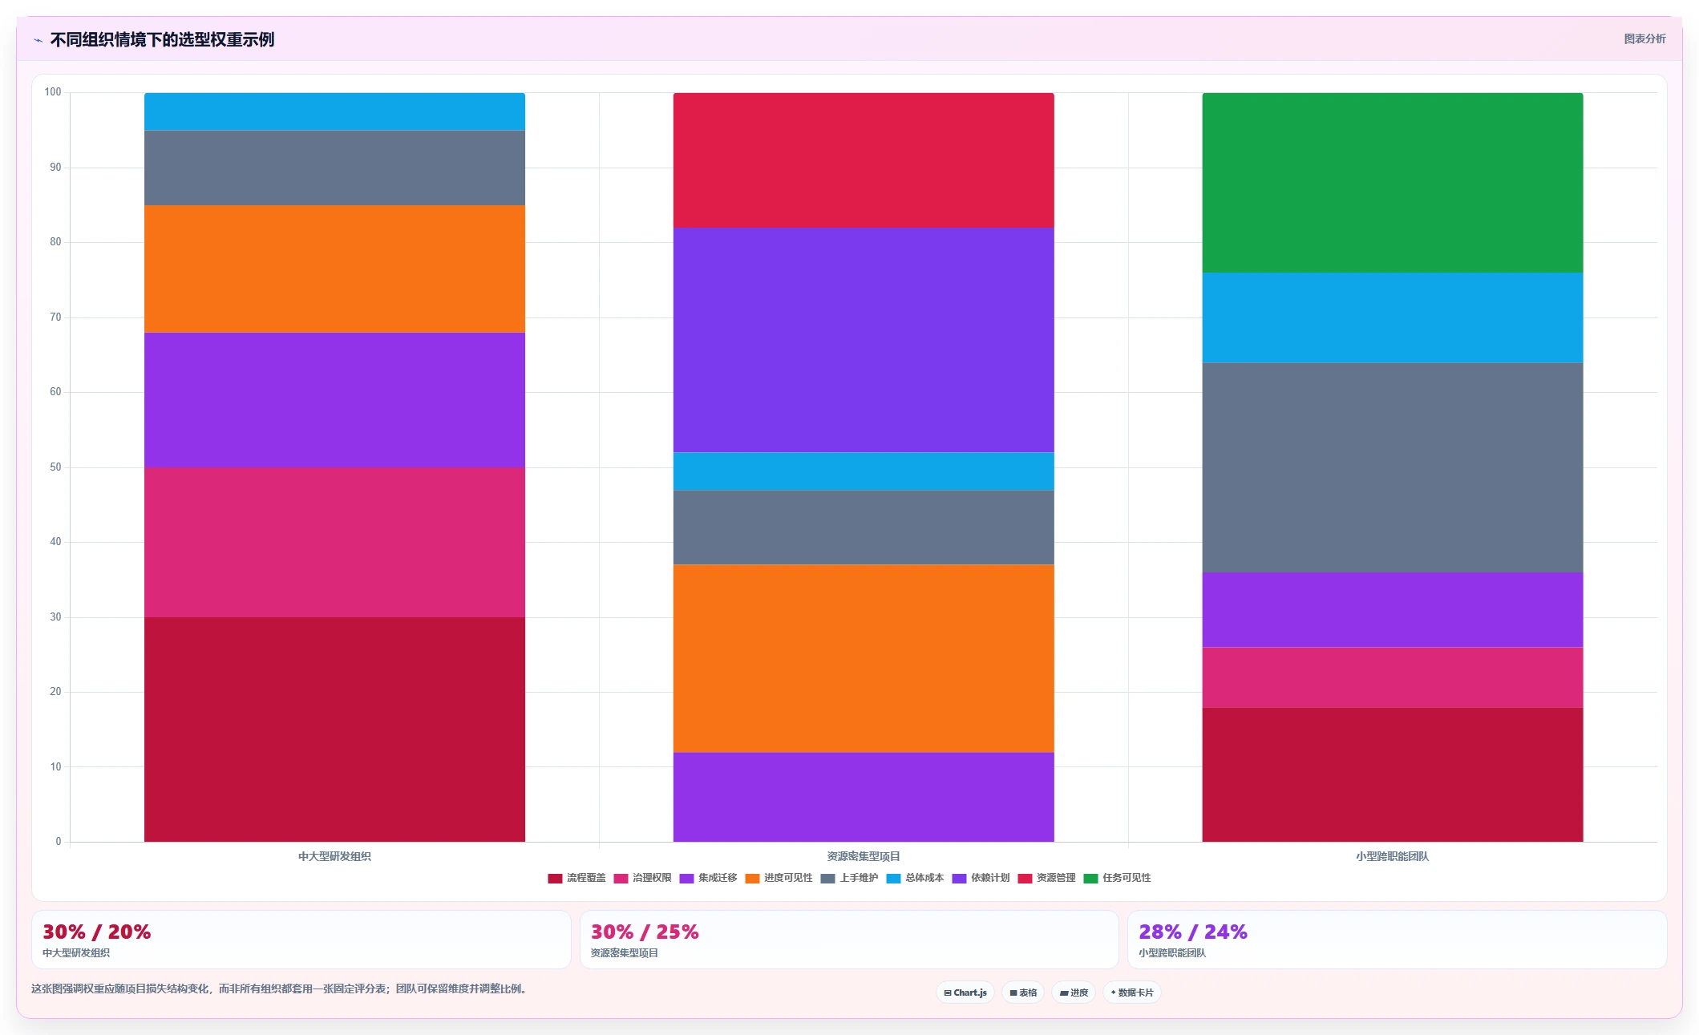The image size is (1699, 1035).
Task: Click purple 集成迁移 segment in 中大型研发组织 bar
Action: click(x=334, y=400)
